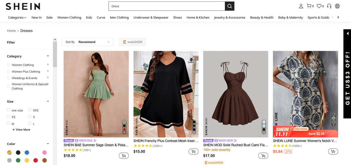Select one-size checkbox
The width and height of the screenshot is (351, 165).
click(x=8, y=110)
